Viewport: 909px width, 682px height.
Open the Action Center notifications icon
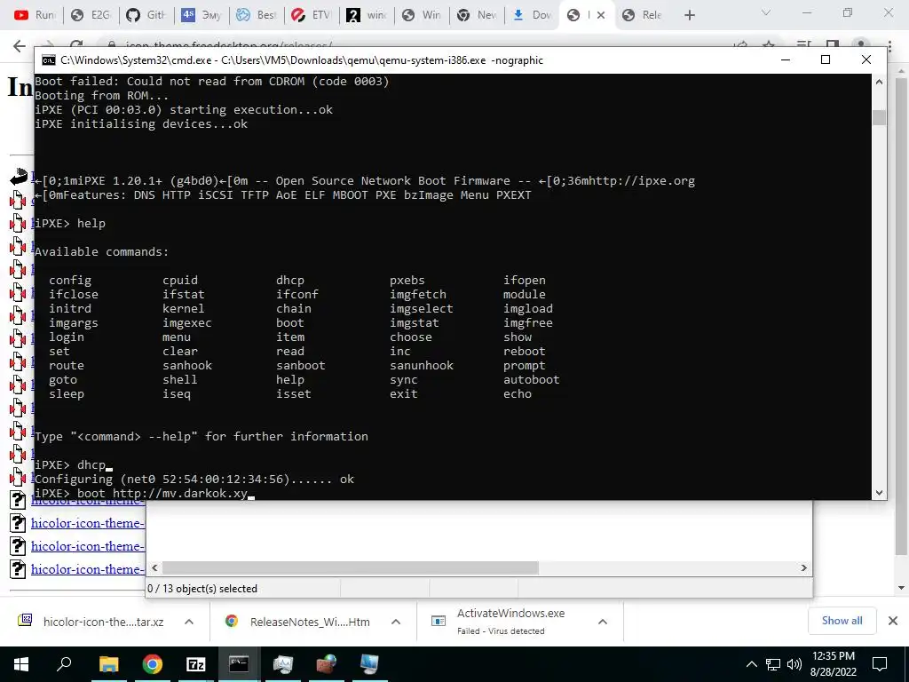tap(880, 664)
